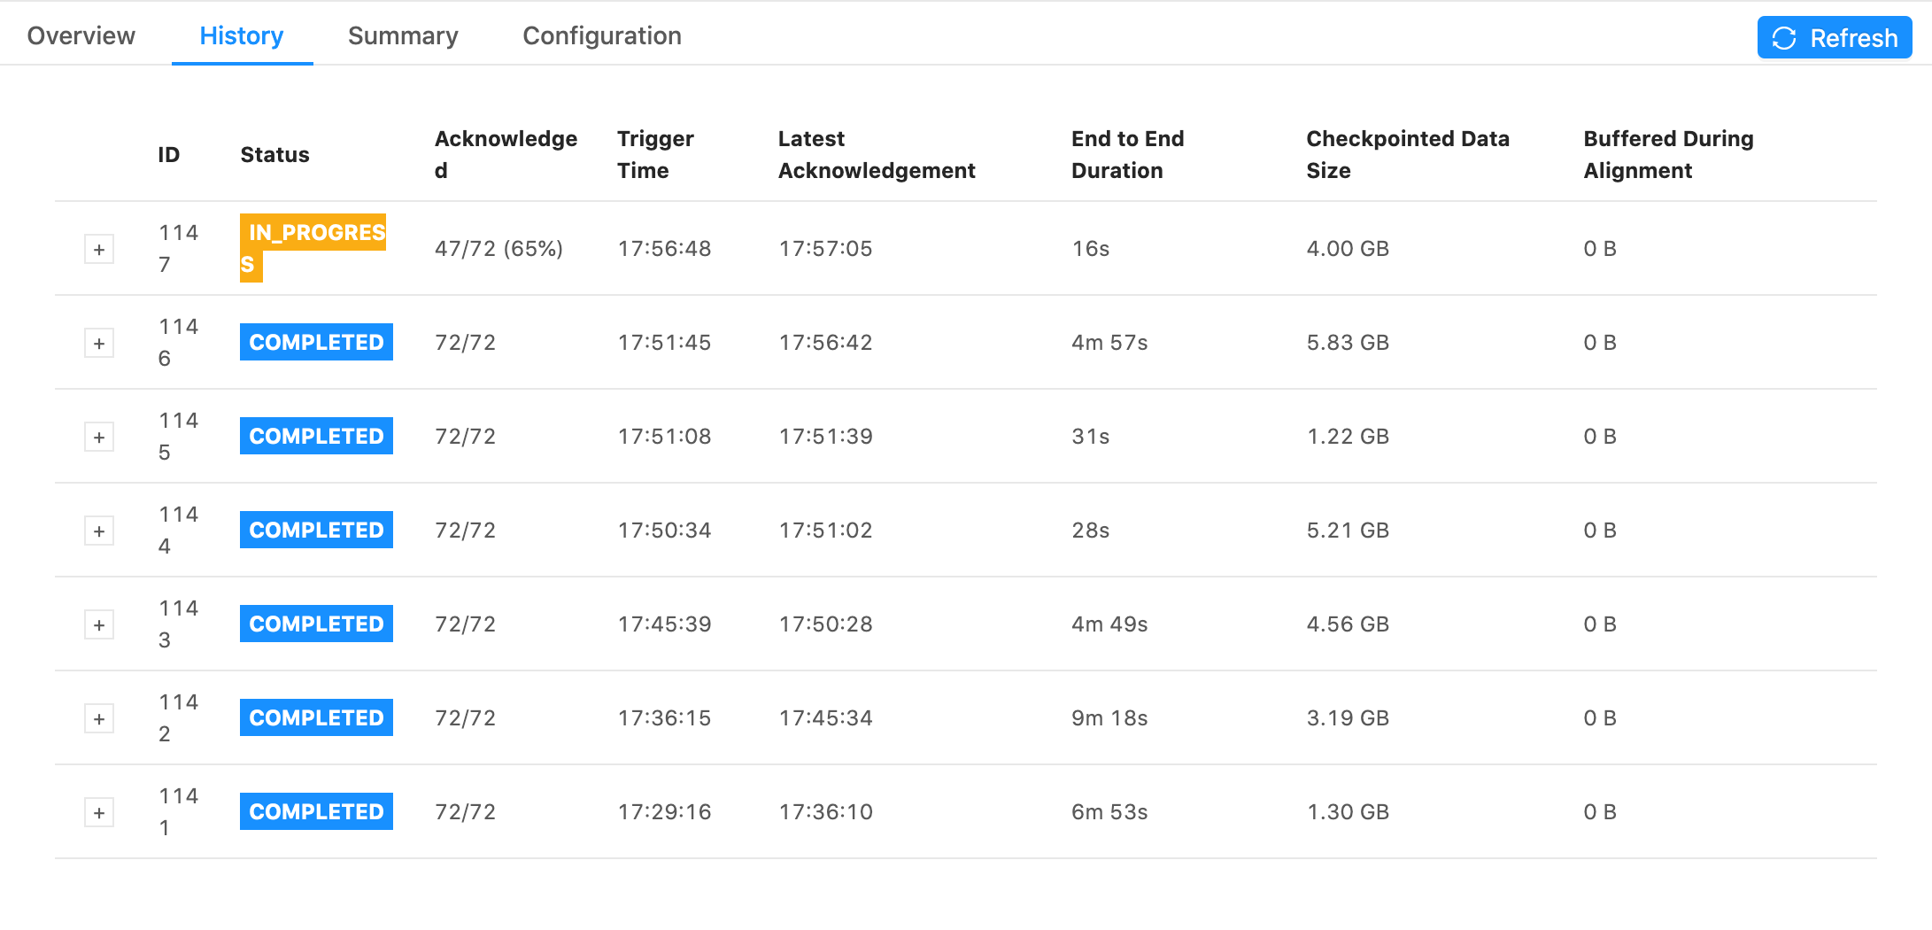Click the Checkpointed Data Size header

[1407, 154]
